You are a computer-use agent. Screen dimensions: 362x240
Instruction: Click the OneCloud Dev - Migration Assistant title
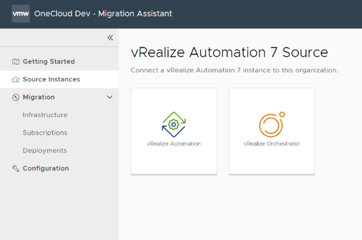click(x=103, y=14)
